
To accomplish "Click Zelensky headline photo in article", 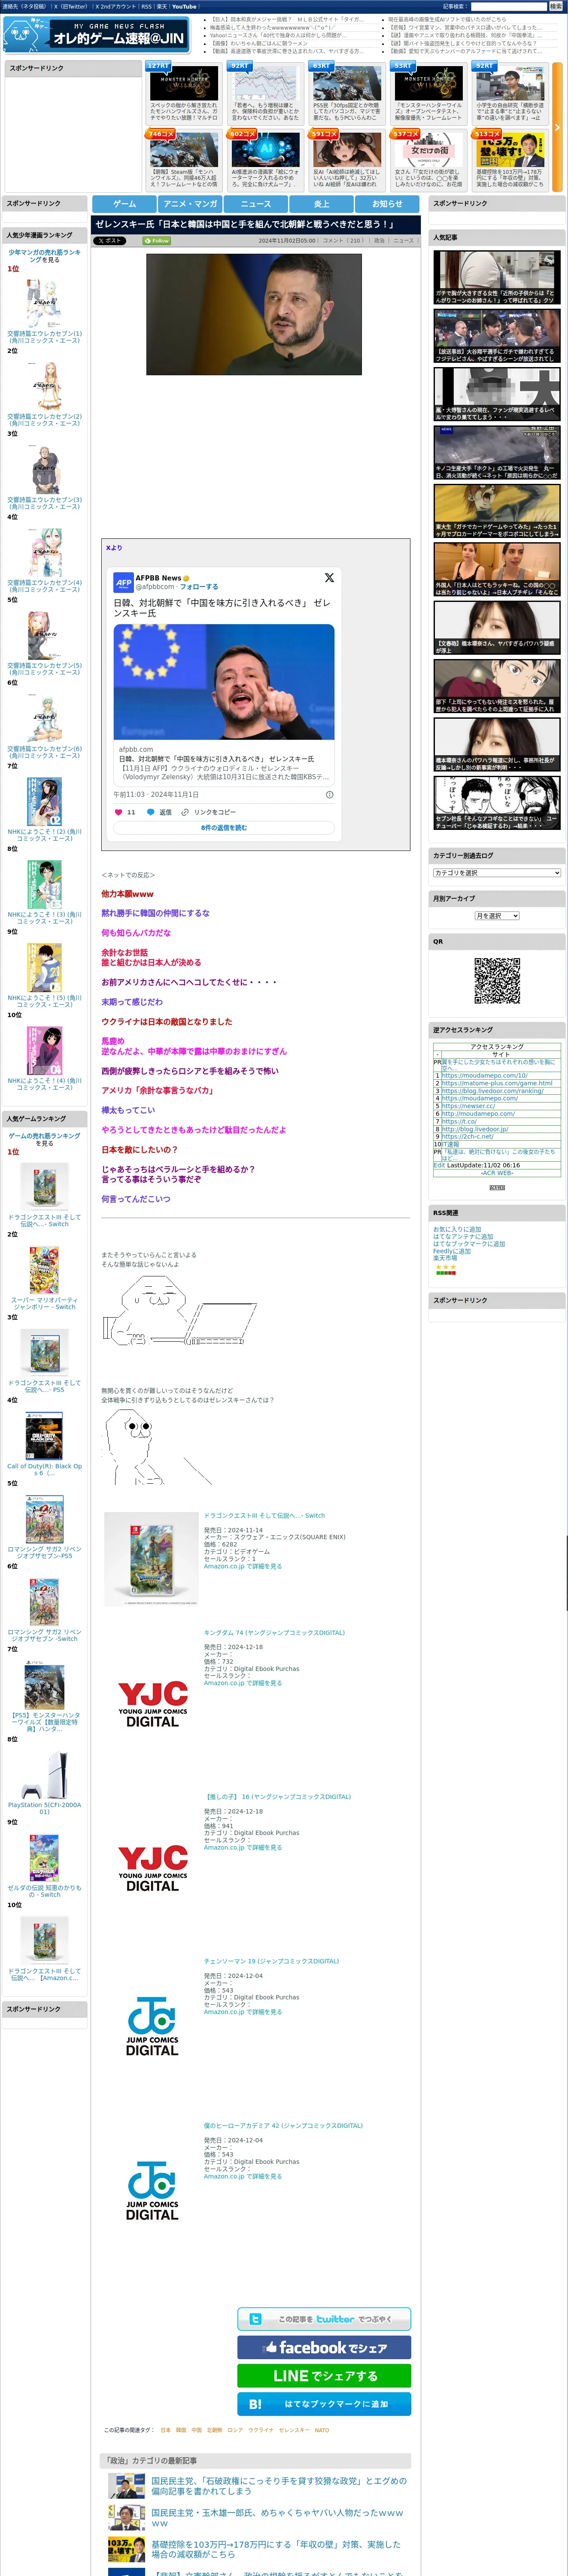I will tap(254, 314).
